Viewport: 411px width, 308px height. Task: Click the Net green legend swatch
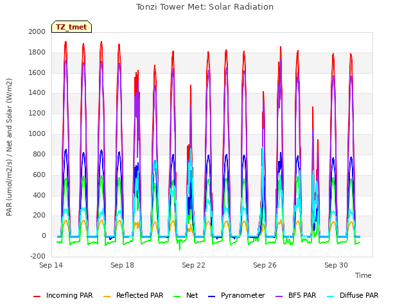point(177,296)
